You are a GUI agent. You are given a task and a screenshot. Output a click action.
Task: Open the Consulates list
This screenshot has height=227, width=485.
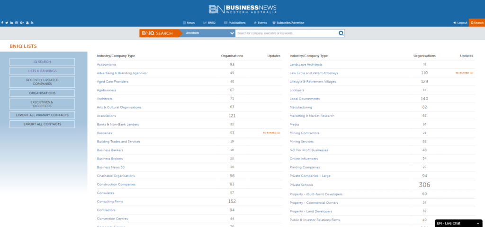[x=106, y=193]
